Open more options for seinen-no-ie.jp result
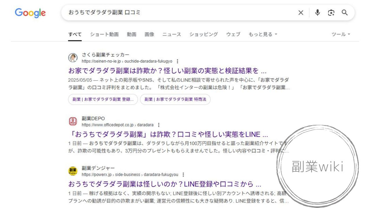 point(177,61)
